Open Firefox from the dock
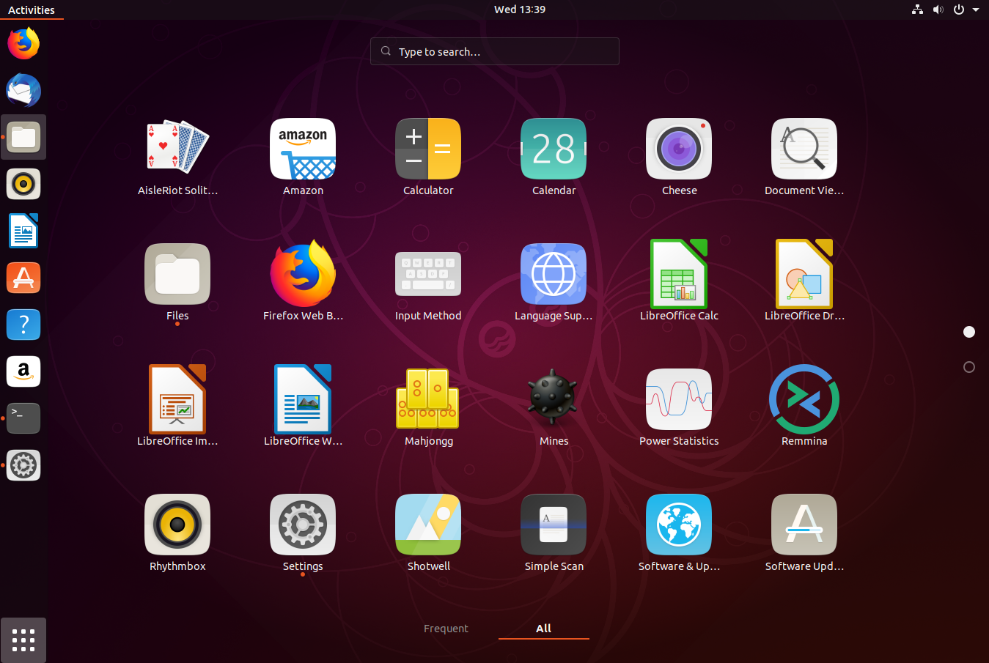 point(23,43)
